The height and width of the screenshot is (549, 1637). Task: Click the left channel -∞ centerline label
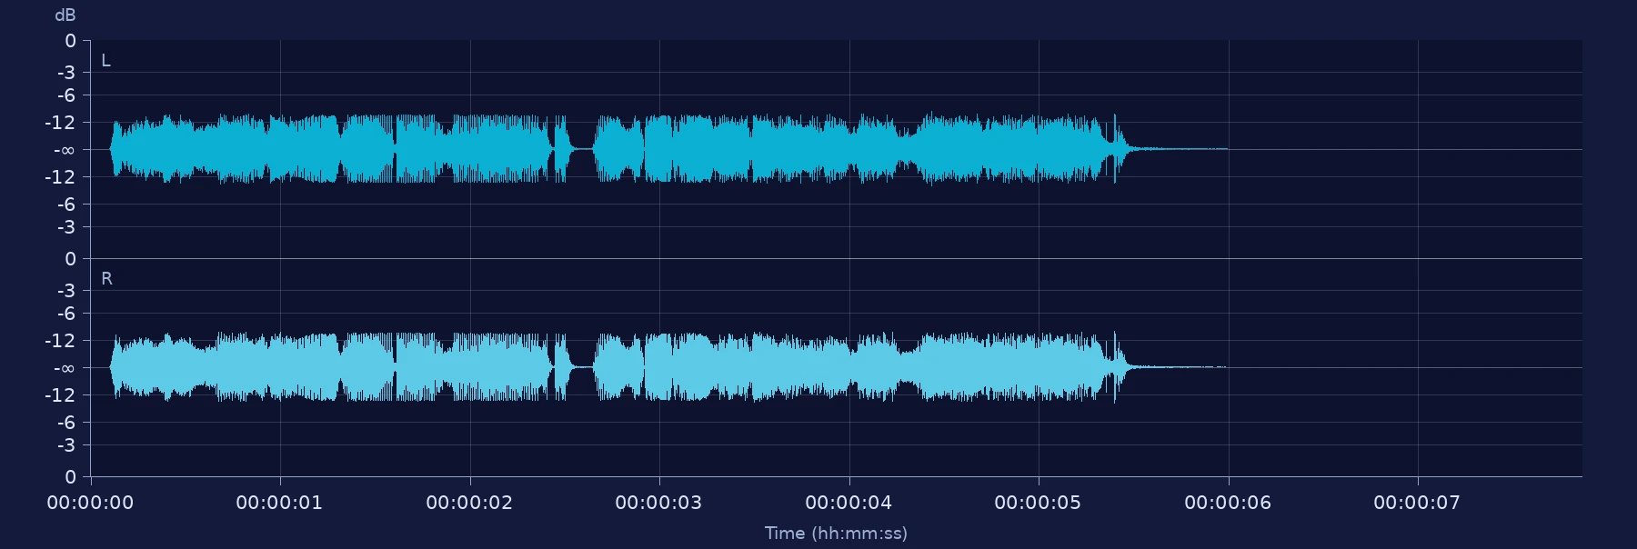[x=65, y=150]
